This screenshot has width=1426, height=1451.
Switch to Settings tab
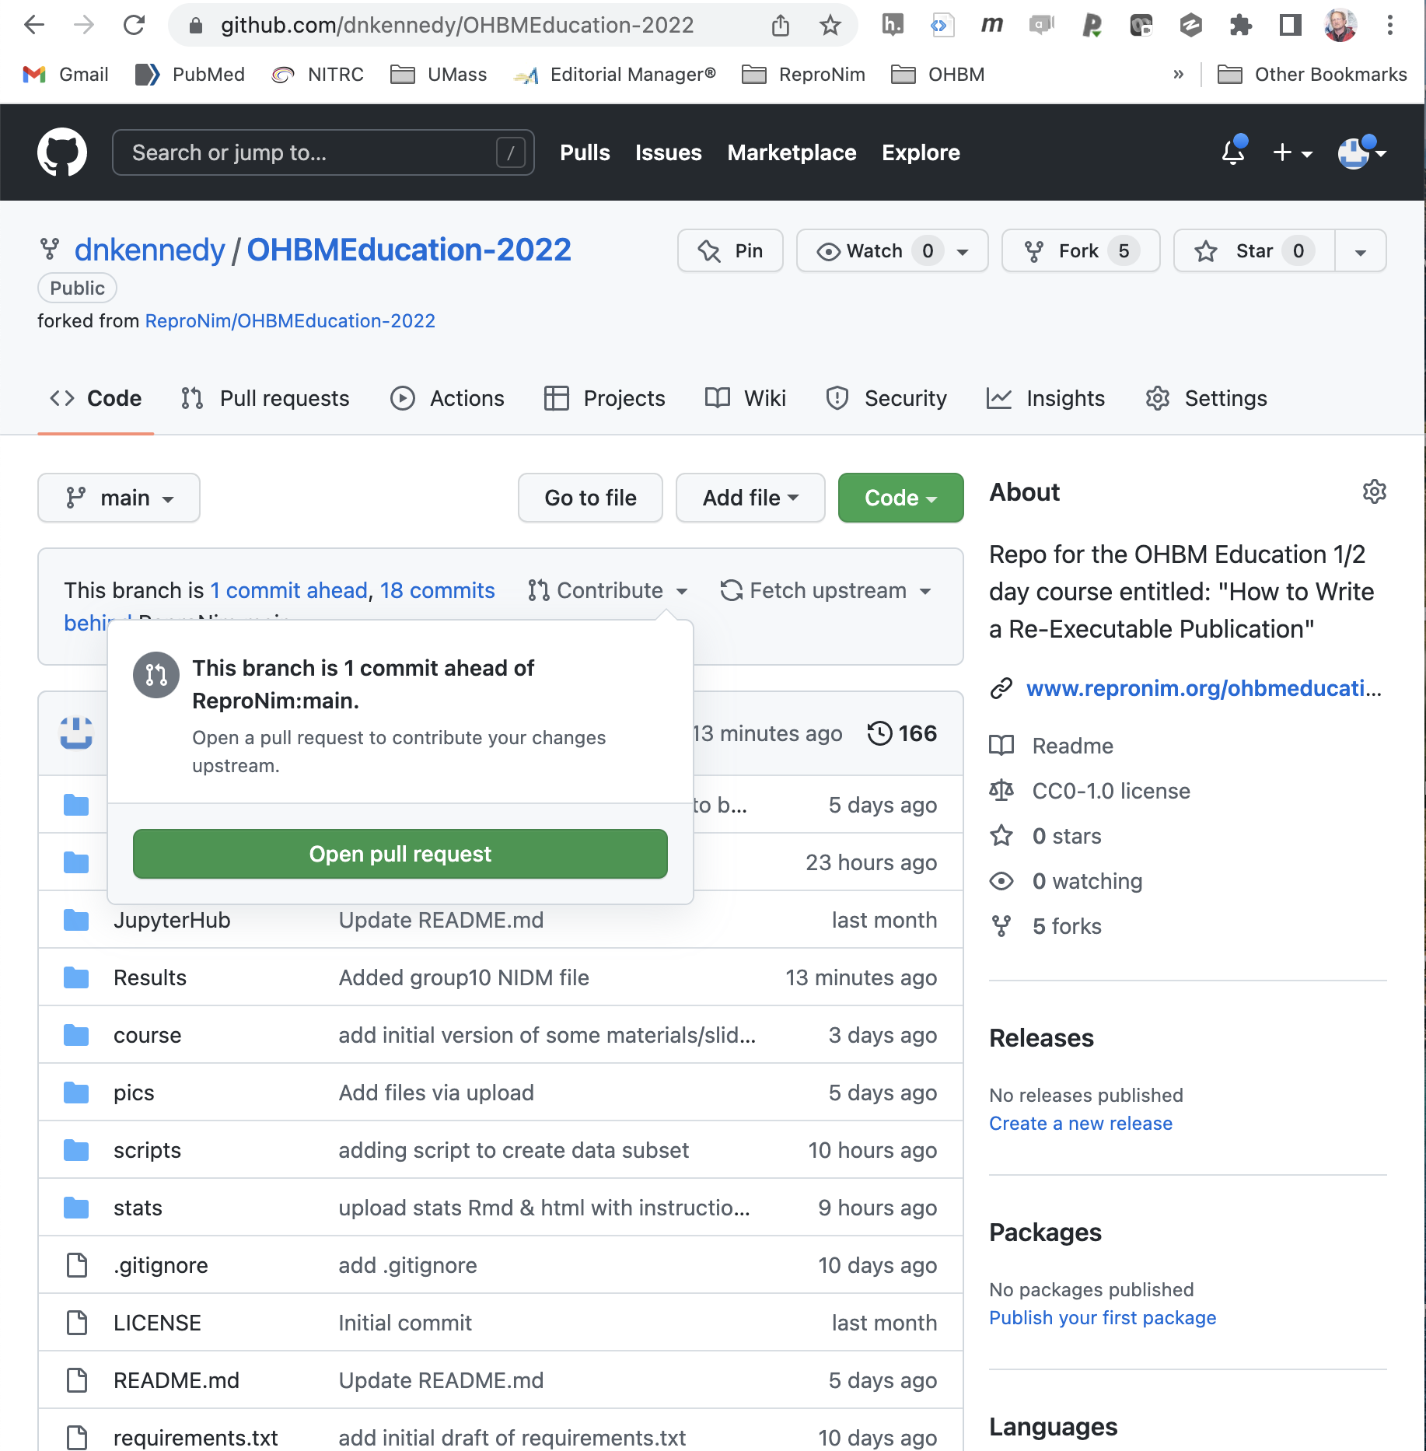1206,398
